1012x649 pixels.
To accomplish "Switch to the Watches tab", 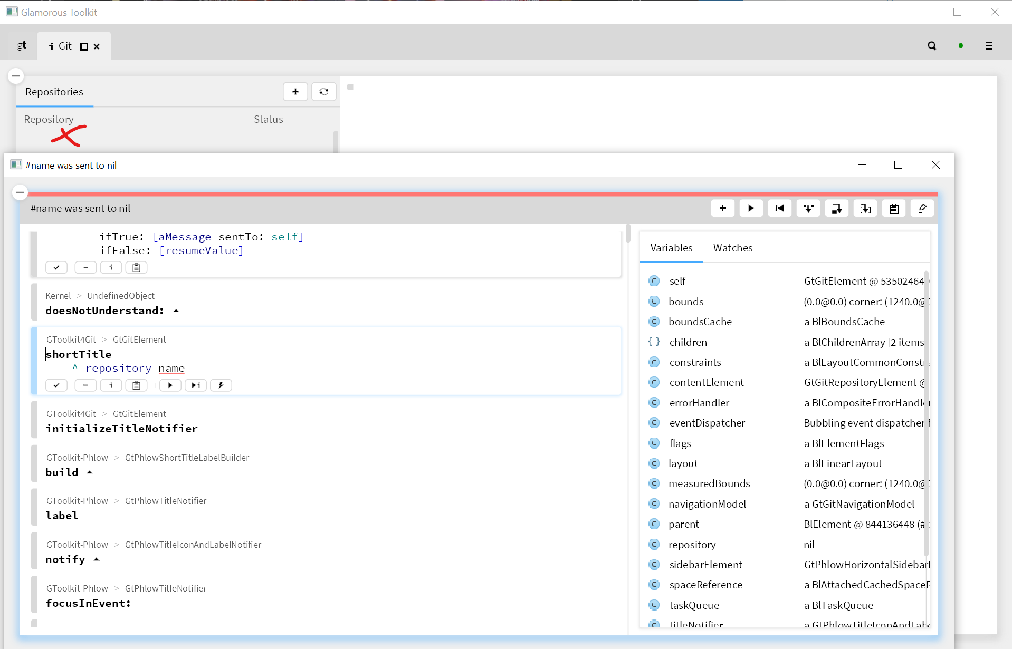I will (733, 248).
